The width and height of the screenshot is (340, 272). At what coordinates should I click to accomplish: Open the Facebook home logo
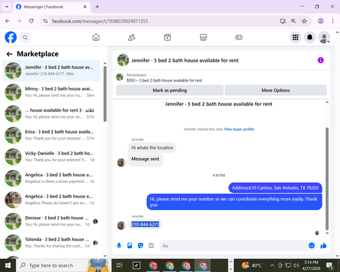11,37
